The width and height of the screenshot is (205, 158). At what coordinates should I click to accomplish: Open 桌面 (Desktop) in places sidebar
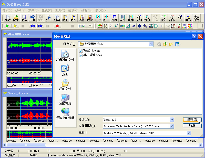tap(65, 70)
